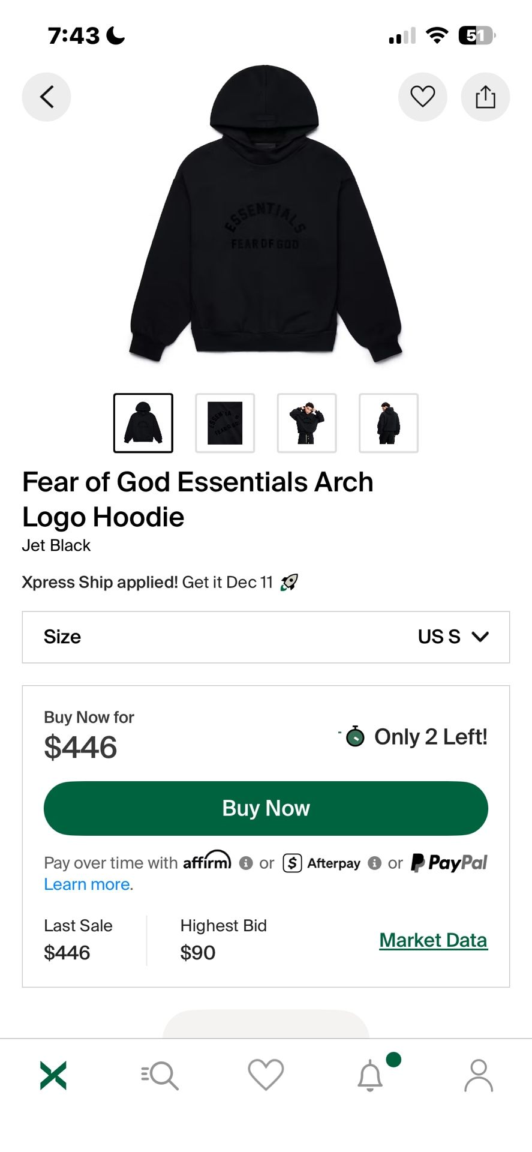Click the back arrow icon

tap(46, 97)
